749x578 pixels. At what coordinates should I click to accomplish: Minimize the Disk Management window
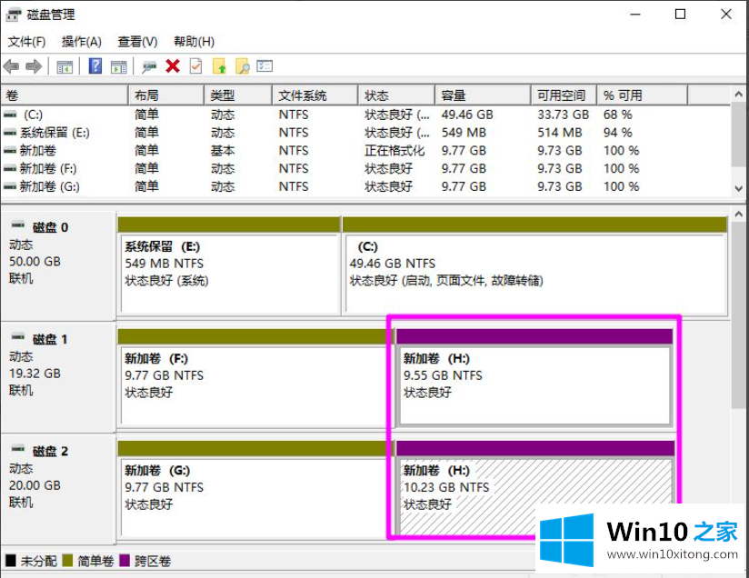point(634,15)
